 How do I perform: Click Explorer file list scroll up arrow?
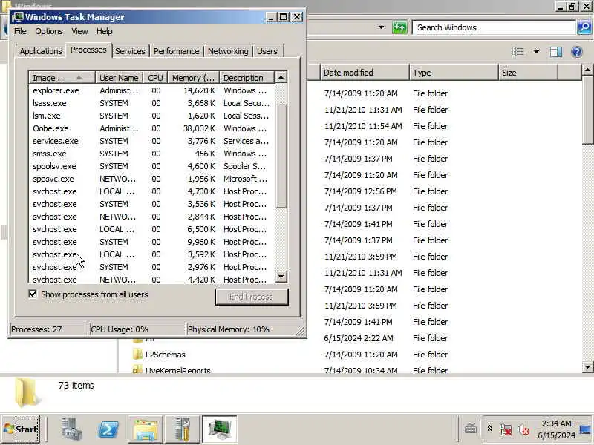pos(587,70)
